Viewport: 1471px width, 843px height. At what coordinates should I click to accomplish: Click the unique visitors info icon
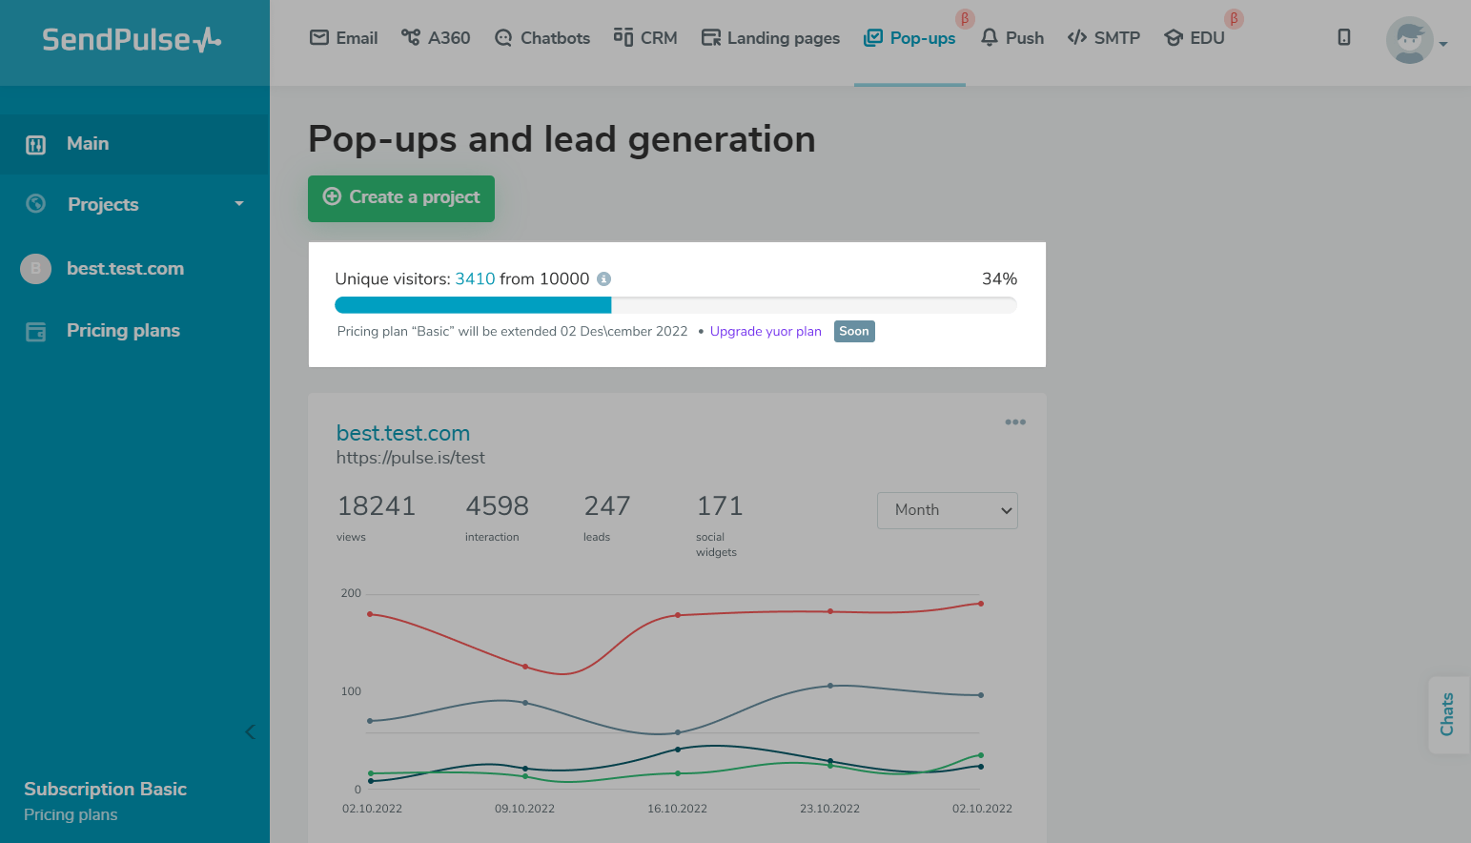coord(603,279)
